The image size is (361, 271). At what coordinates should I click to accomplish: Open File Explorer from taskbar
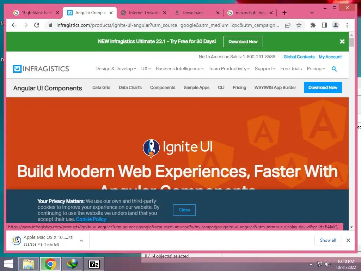pyautogui.click(x=29, y=264)
